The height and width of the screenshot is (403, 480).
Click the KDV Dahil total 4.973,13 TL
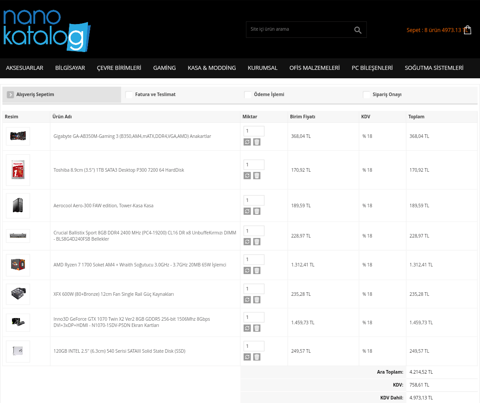pos(421,398)
